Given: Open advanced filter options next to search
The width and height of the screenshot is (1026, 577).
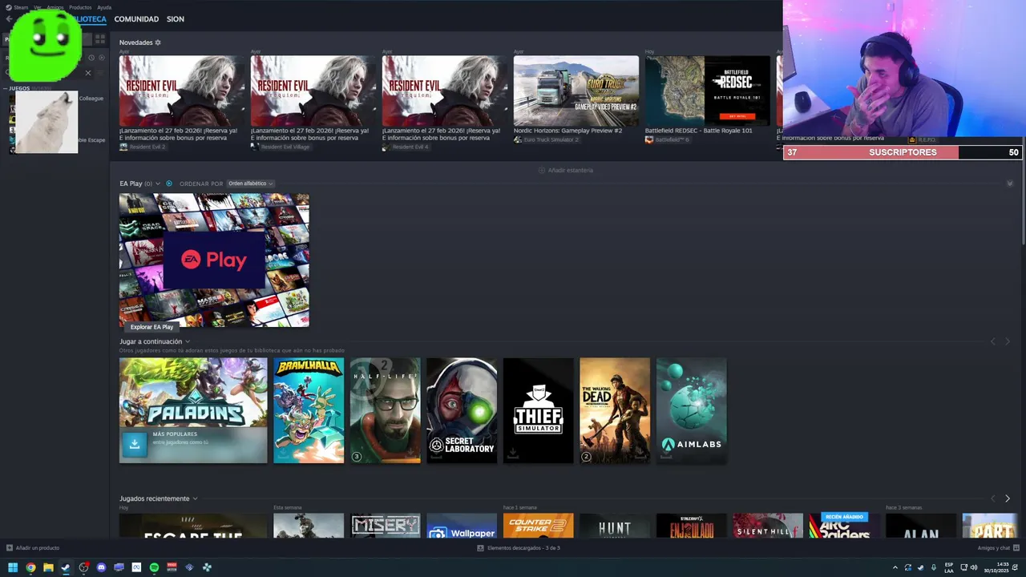Looking at the screenshot, I should coord(100,73).
